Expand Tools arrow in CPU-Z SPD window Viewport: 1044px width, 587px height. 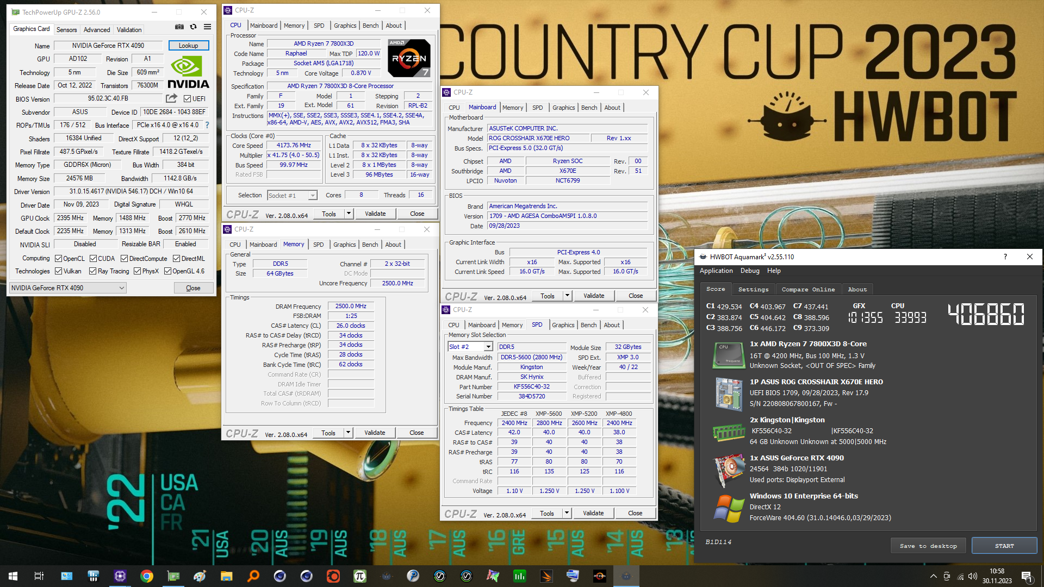[567, 513]
